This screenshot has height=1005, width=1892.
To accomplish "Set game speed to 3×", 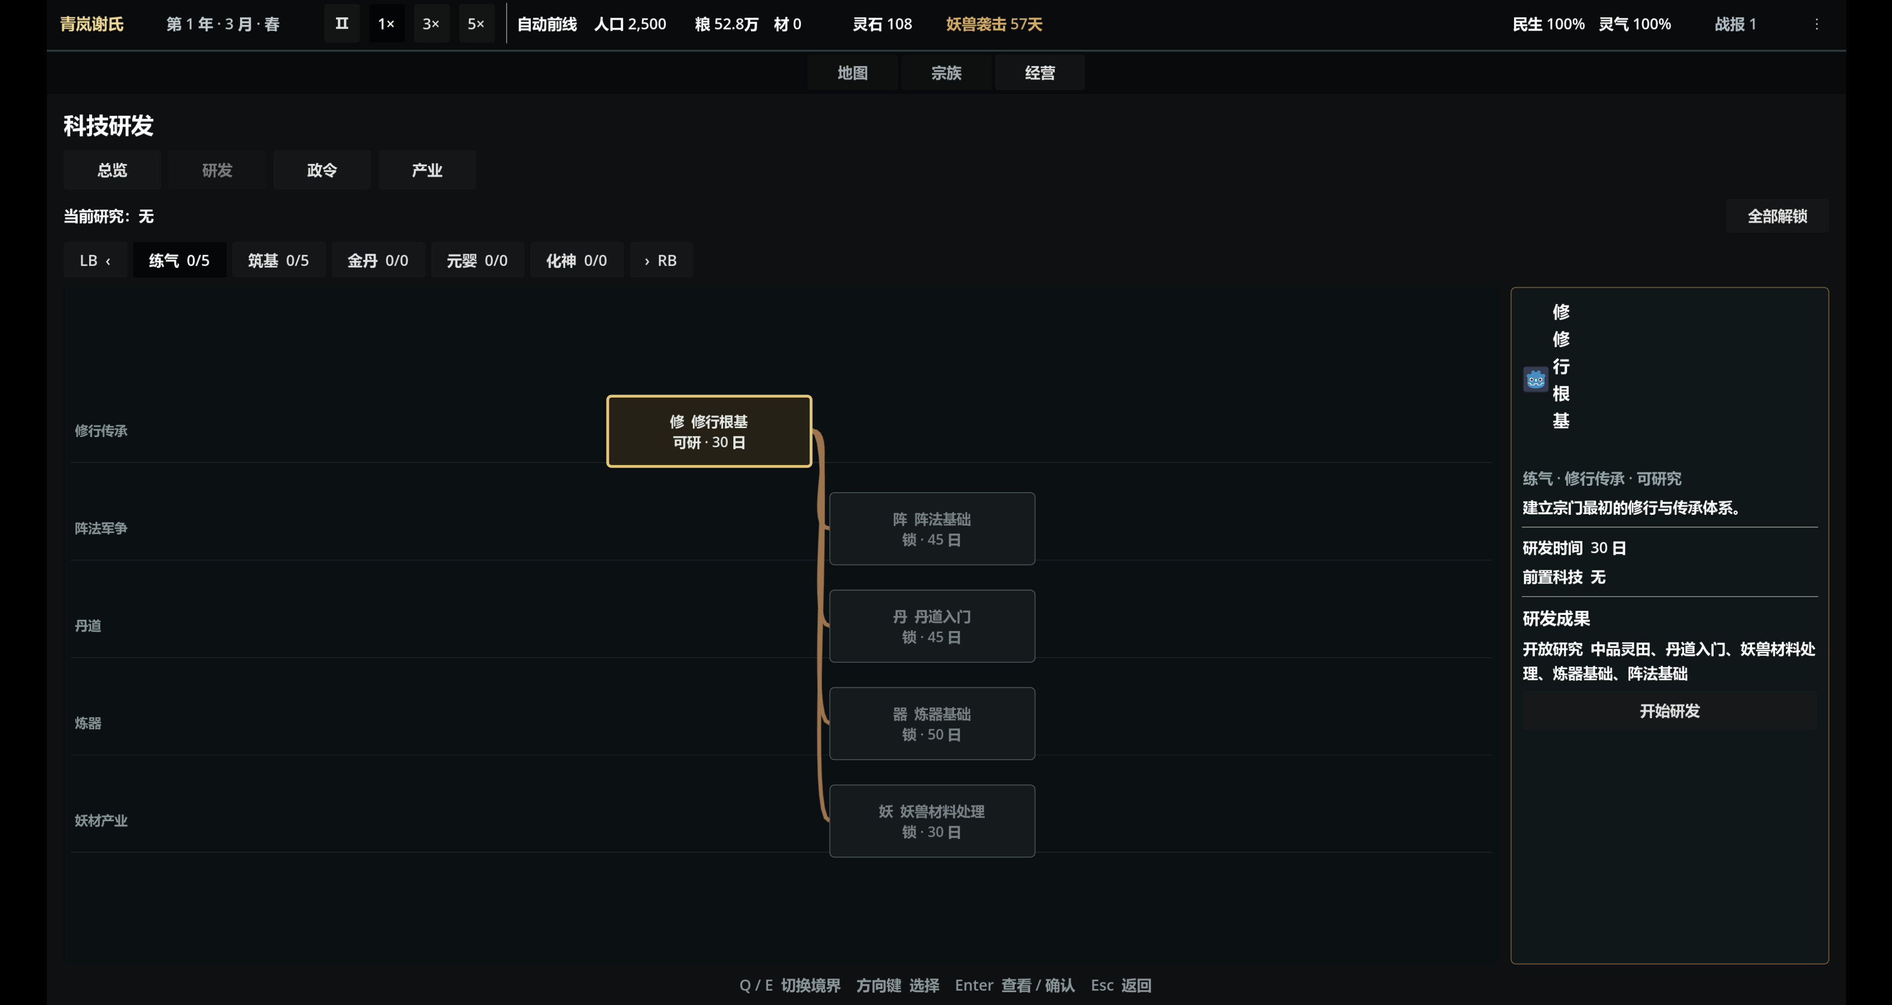I will 431,24.
